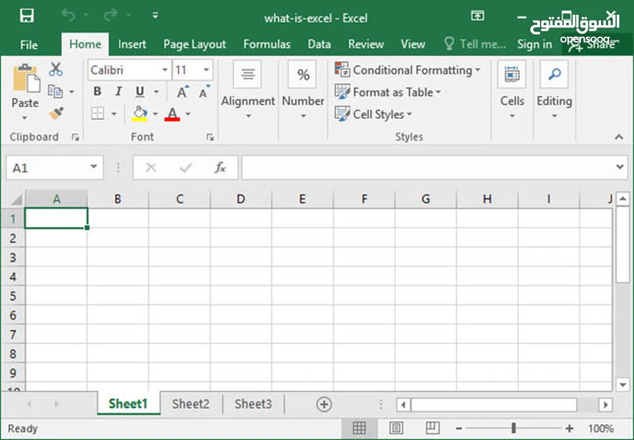634x440 pixels.
Task: Open Font settings dialog launcher
Action: pos(210,137)
